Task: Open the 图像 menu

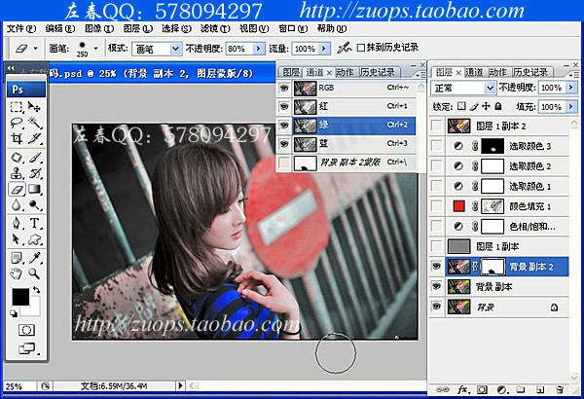Action: (99, 28)
